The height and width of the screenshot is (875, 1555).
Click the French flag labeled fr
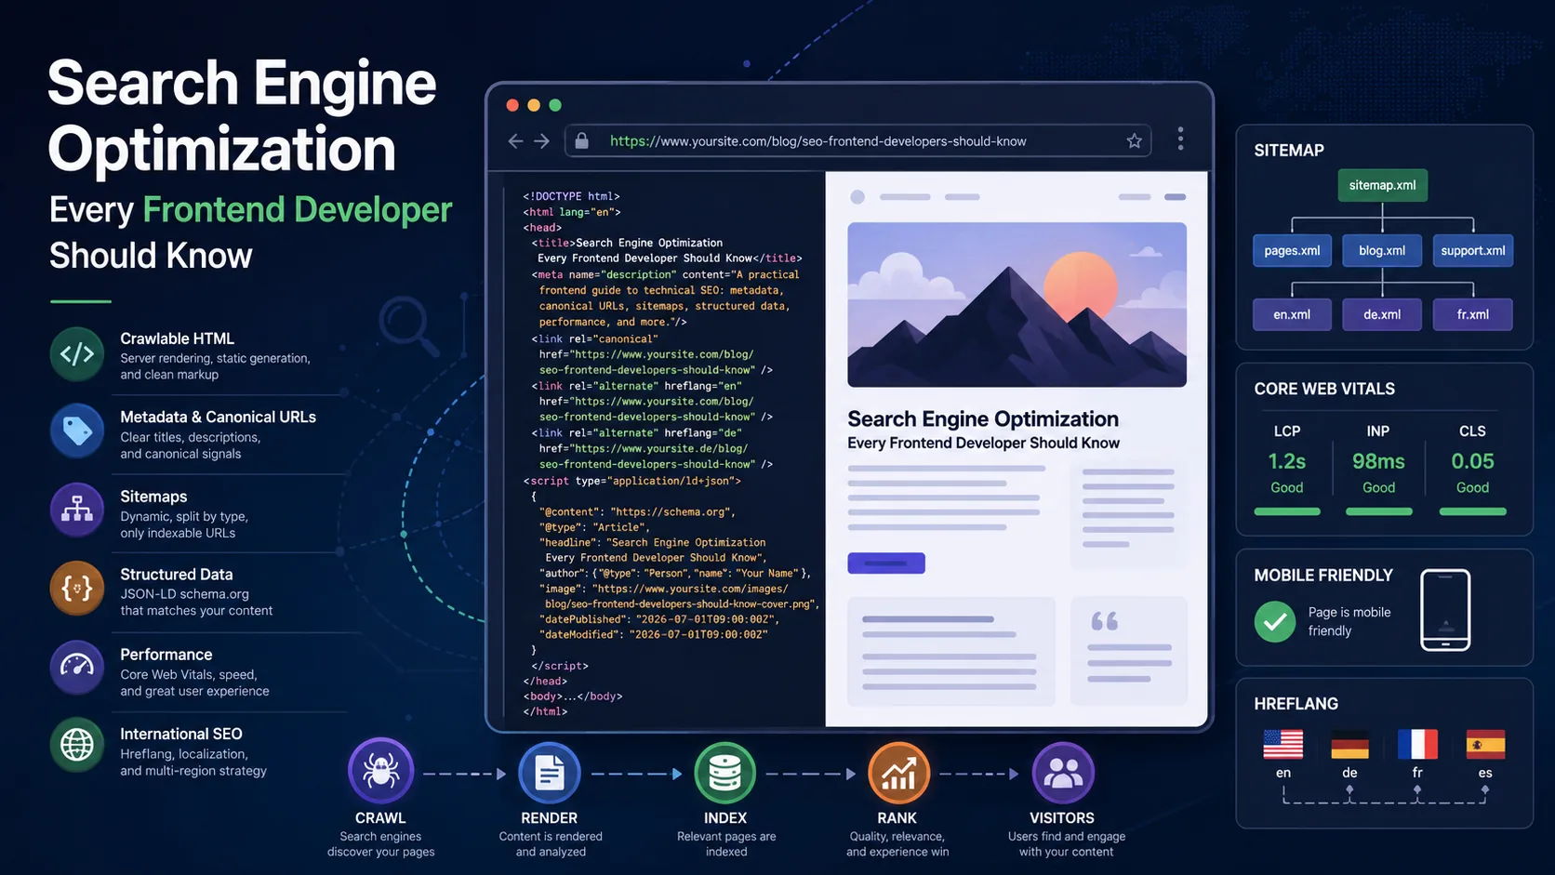(1417, 744)
